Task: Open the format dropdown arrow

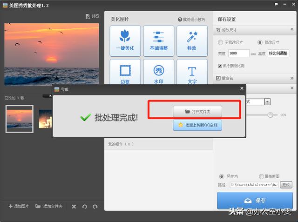Action: point(267,102)
